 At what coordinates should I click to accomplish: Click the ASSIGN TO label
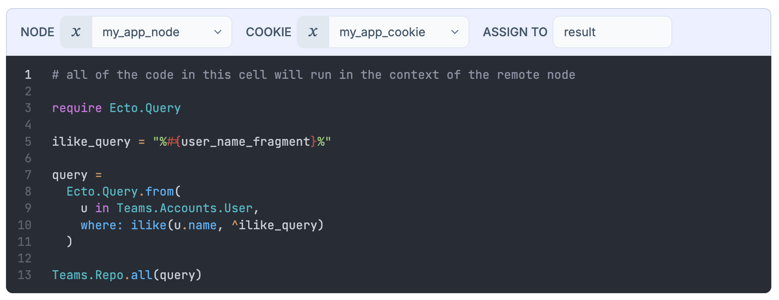tap(515, 32)
